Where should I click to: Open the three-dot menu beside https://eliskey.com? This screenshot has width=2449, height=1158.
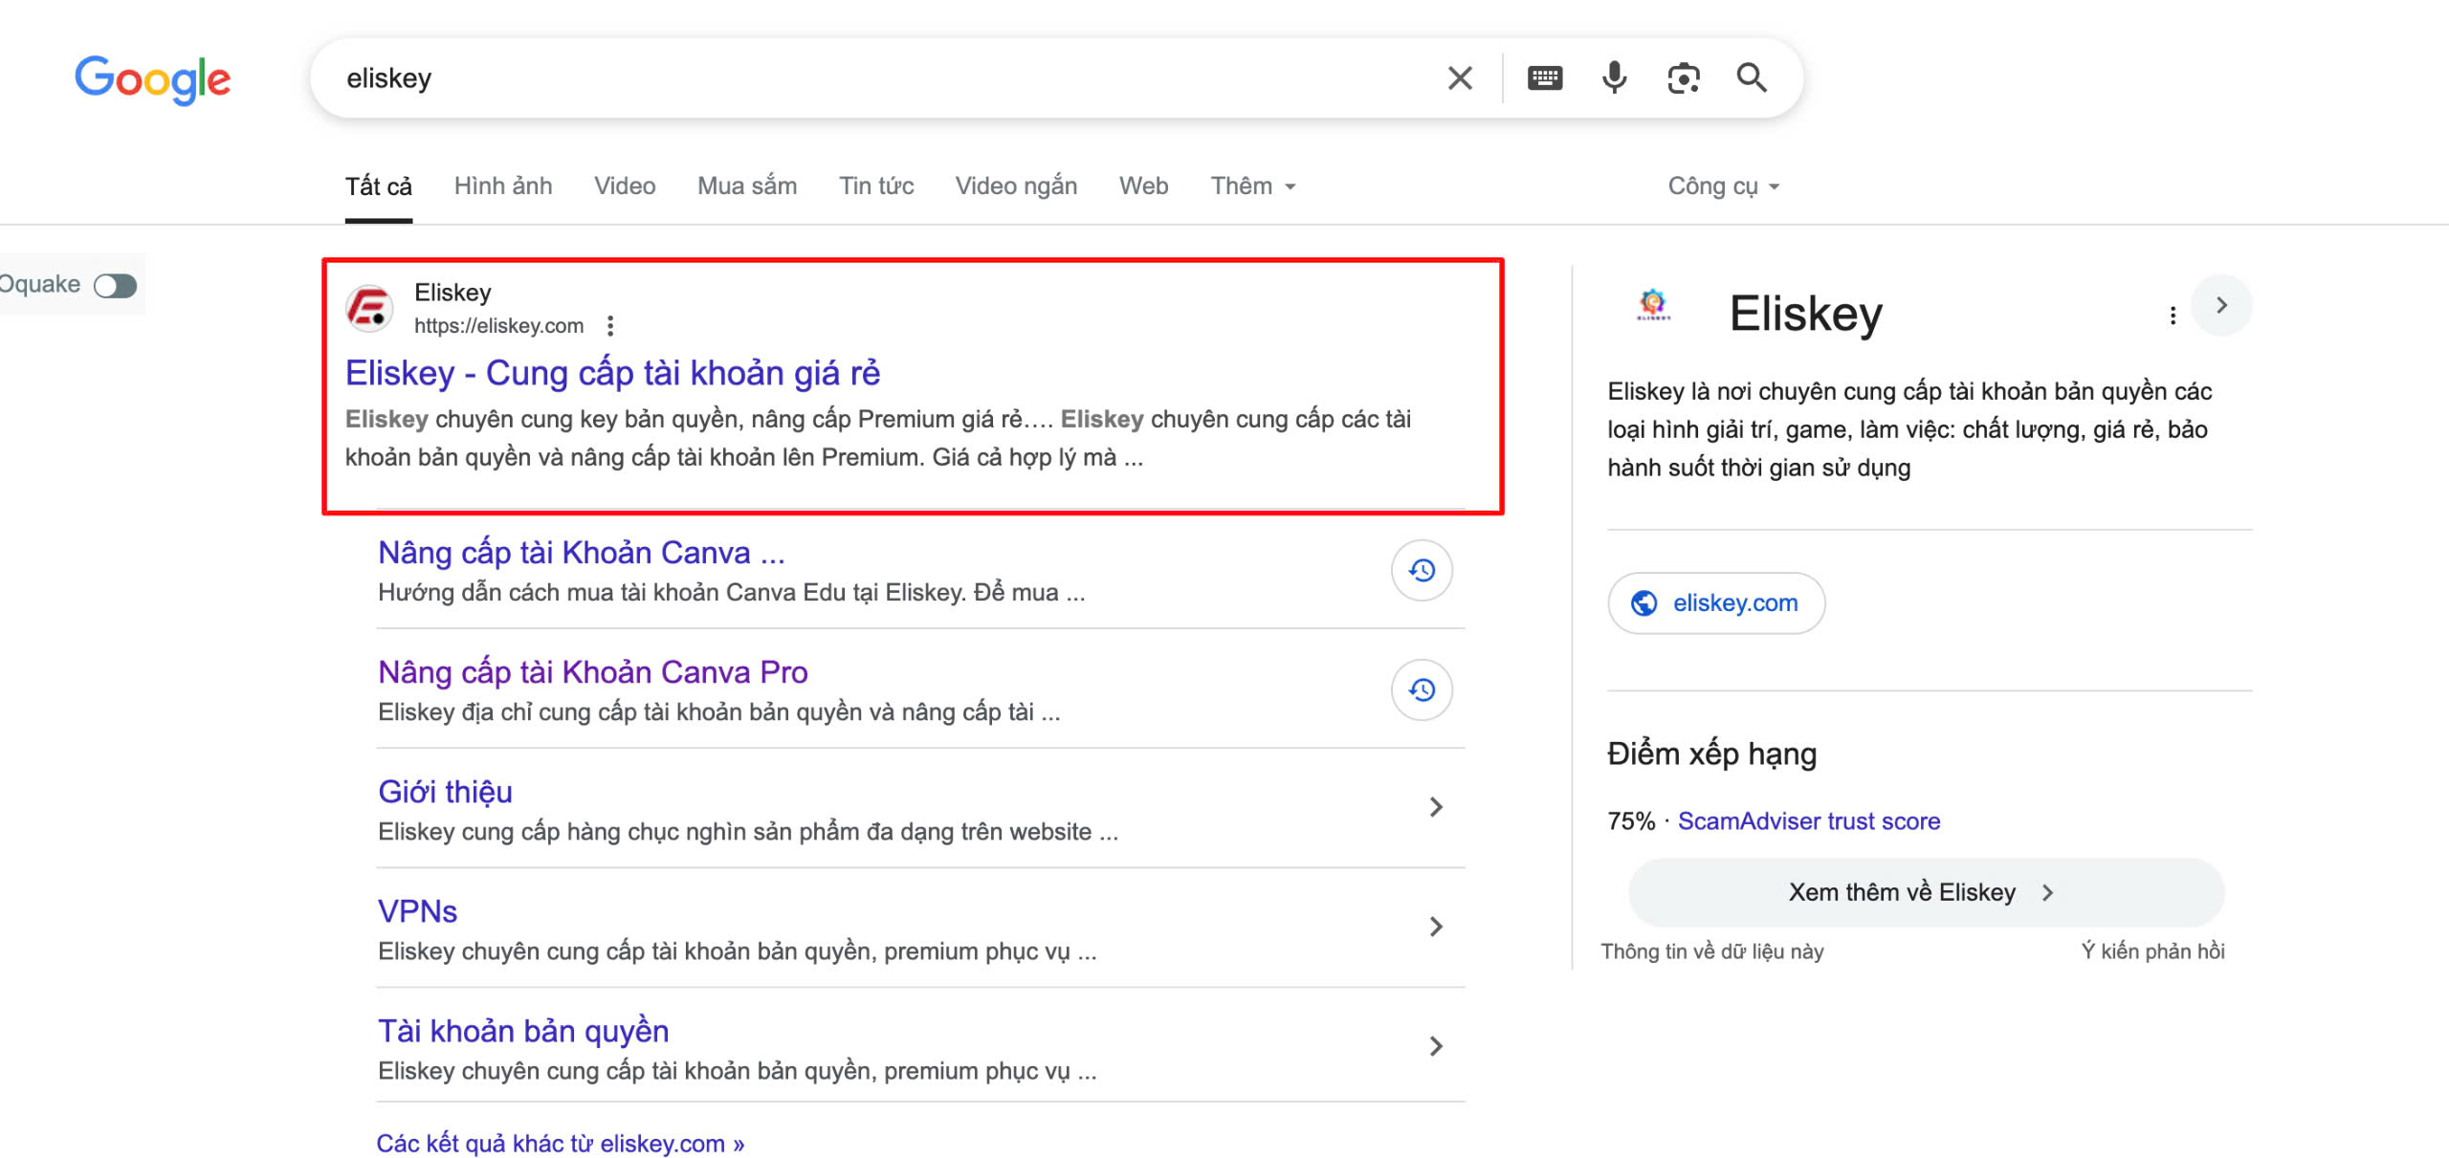(x=610, y=326)
